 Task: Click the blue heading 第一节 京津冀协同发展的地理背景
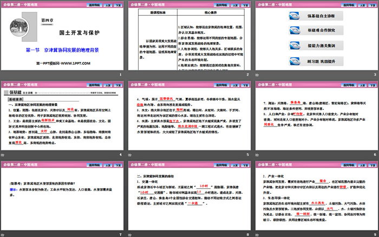click(x=62, y=50)
